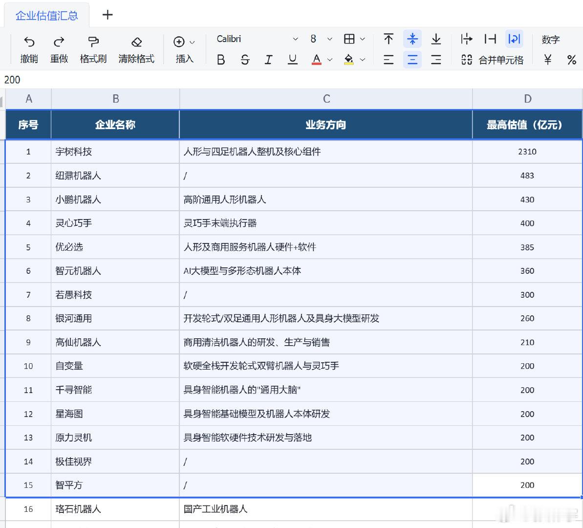This screenshot has height=528, width=583.
Task: Apply the yen currency format
Action: click(x=548, y=60)
